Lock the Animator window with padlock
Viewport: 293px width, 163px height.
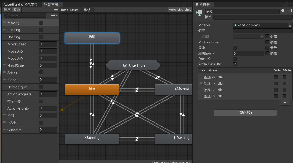pyautogui.click(x=184, y=4)
